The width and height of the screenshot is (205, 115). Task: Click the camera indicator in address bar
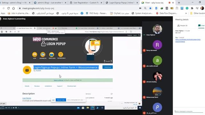140,8
